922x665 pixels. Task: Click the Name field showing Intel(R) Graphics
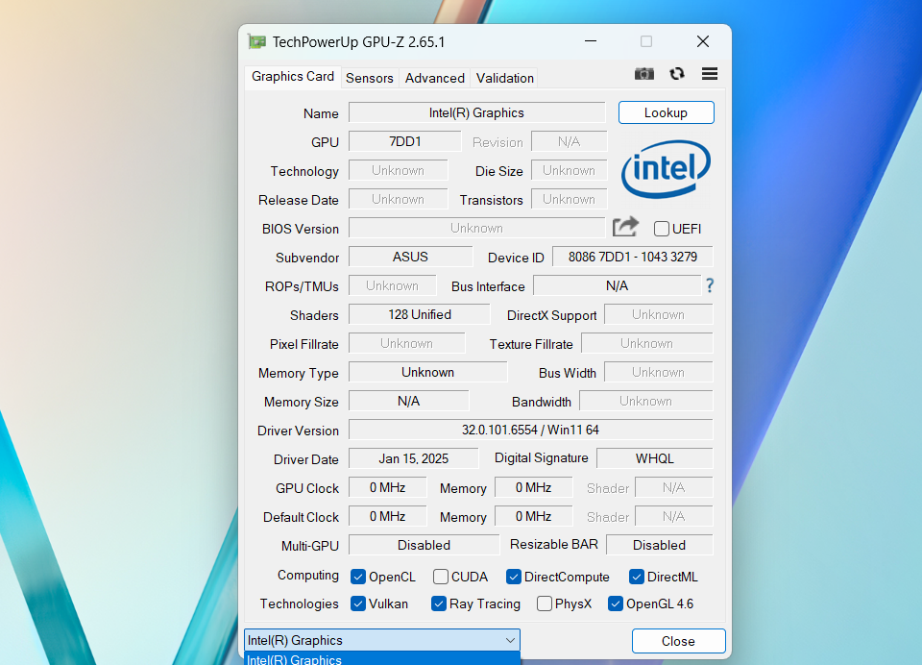tap(477, 112)
